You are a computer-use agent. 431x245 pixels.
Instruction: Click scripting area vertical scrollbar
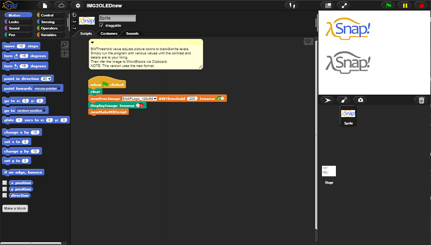point(316,135)
